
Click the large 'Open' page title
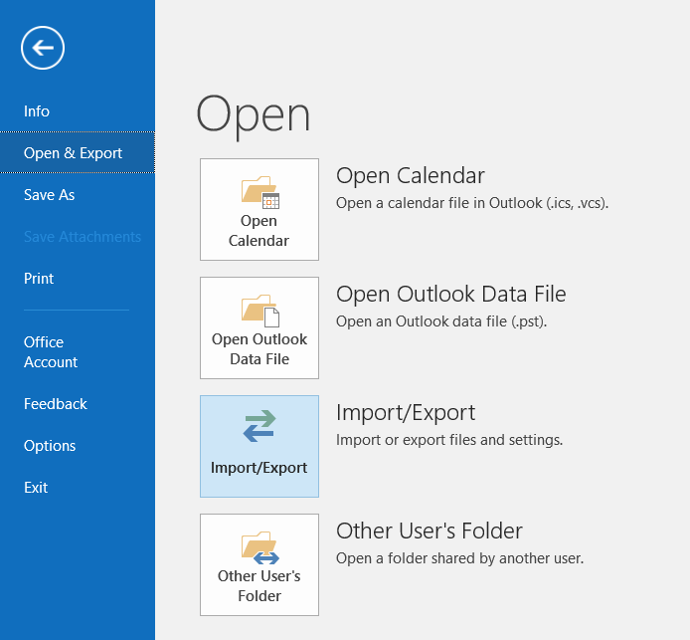254,116
